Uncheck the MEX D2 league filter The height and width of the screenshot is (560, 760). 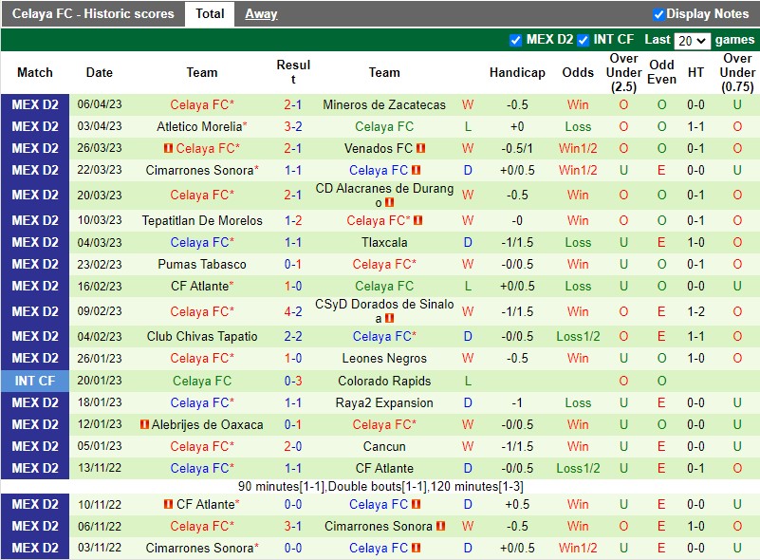click(x=516, y=40)
